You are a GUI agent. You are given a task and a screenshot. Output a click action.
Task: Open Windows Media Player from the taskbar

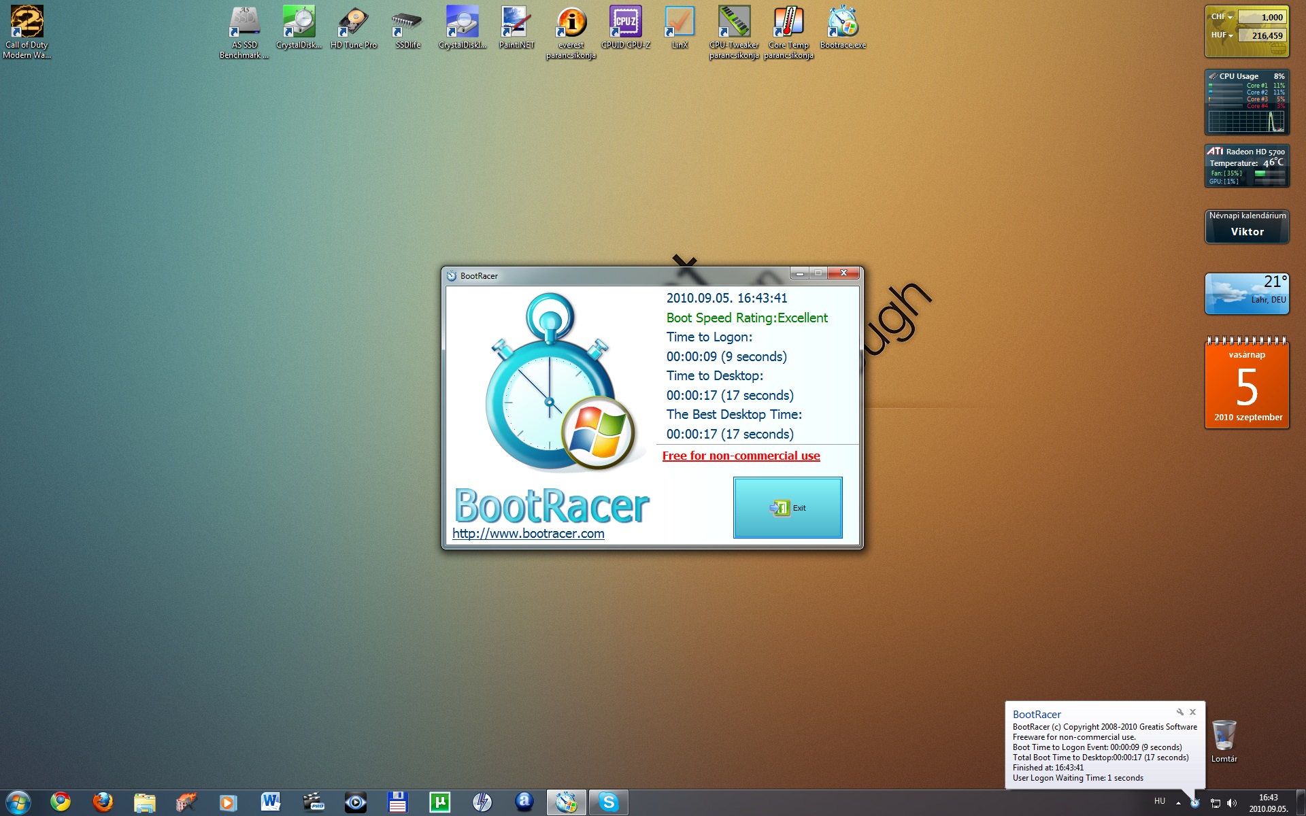click(228, 802)
